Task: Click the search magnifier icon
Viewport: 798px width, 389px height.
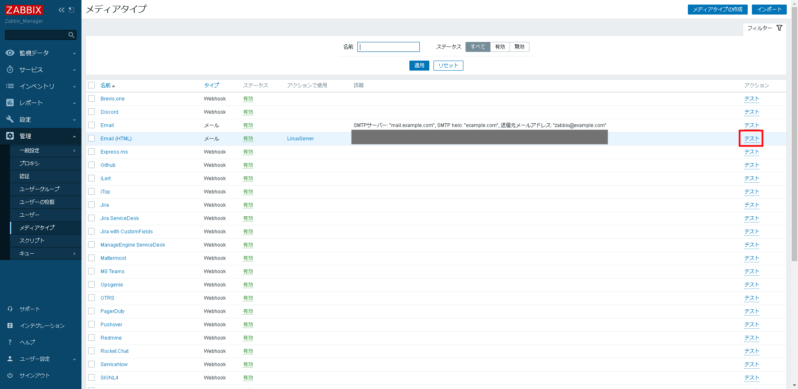Action: coord(71,35)
